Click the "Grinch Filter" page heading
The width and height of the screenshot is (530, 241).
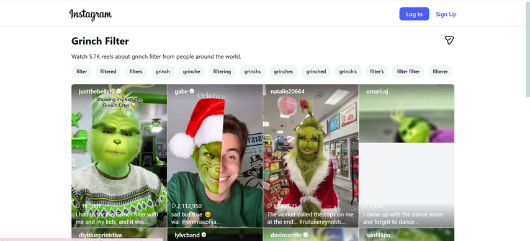[x=100, y=41]
